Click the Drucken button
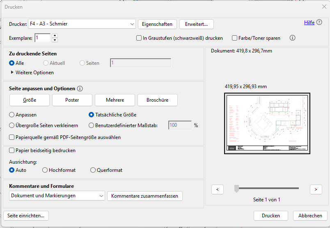 tap(270, 216)
